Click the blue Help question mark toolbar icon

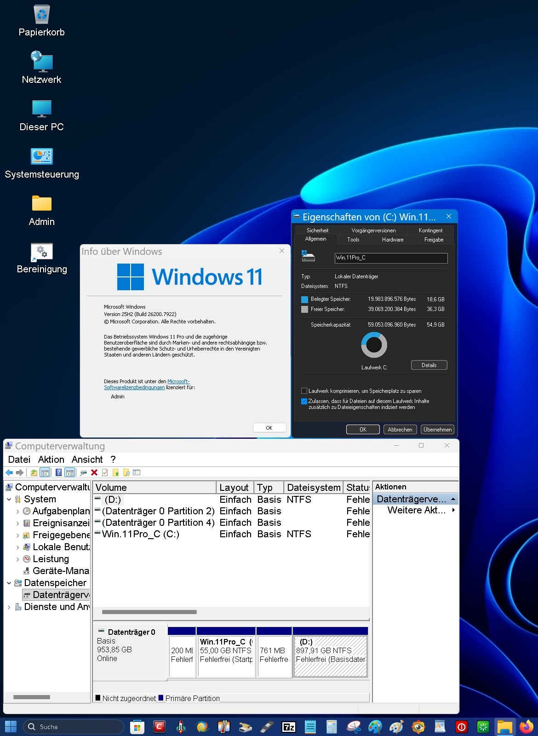[x=58, y=472]
